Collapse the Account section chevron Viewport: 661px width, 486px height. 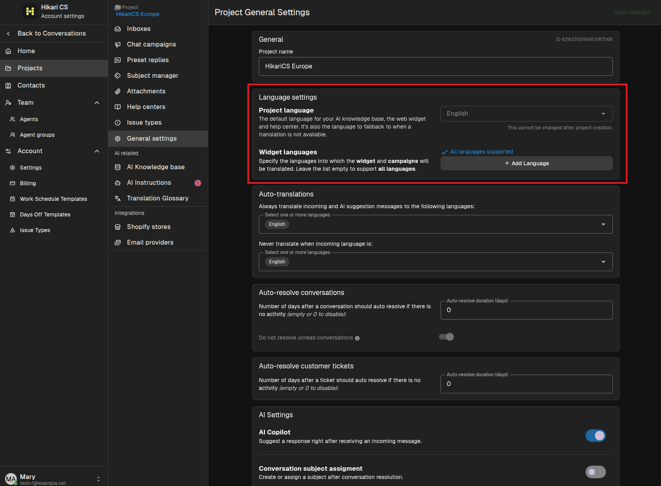point(97,151)
